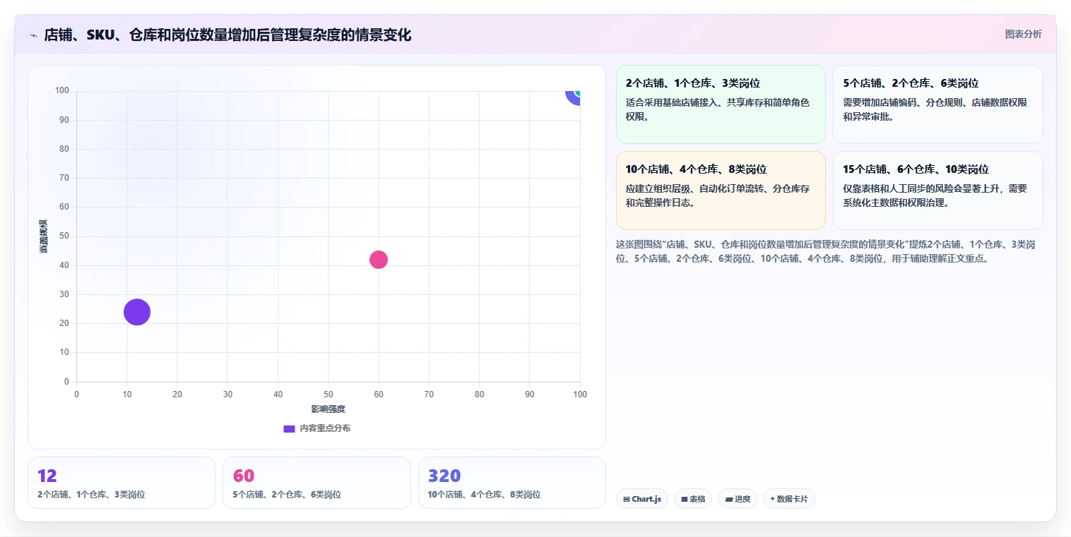Click the 表格 tag chip

click(693, 499)
